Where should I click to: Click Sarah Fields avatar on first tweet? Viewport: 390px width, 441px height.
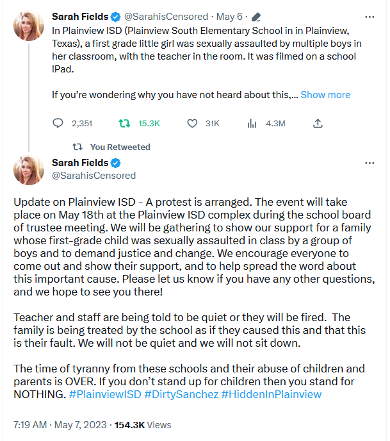pyautogui.click(x=29, y=26)
